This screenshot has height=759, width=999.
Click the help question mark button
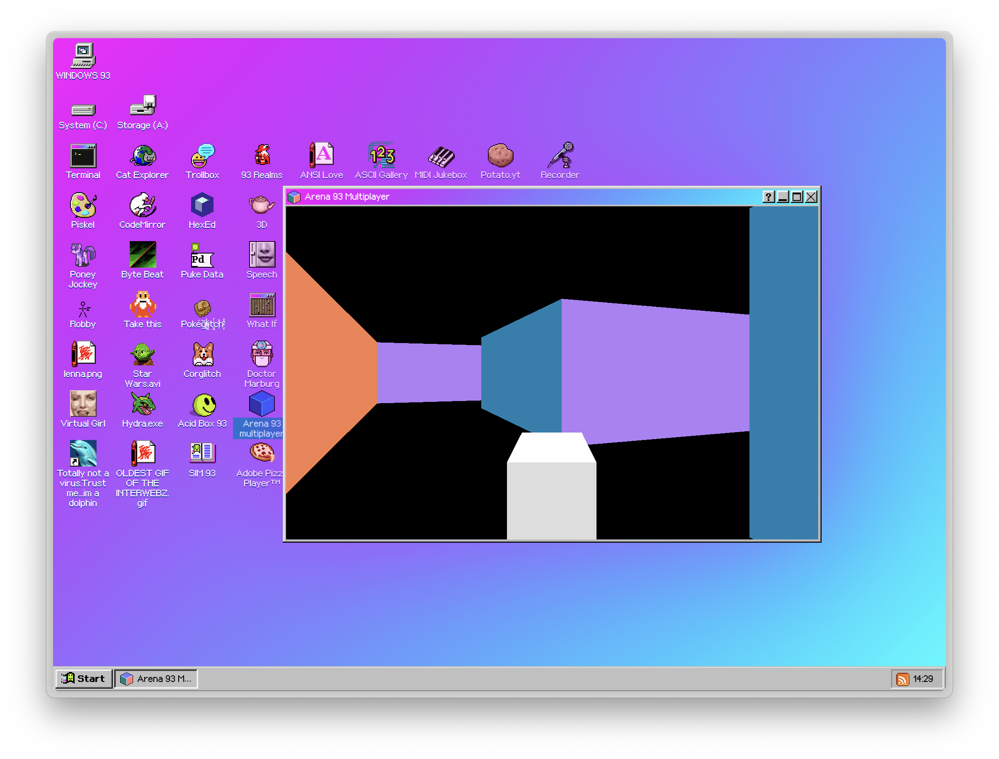tap(768, 197)
